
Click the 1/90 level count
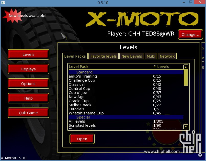(x=157, y=125)
